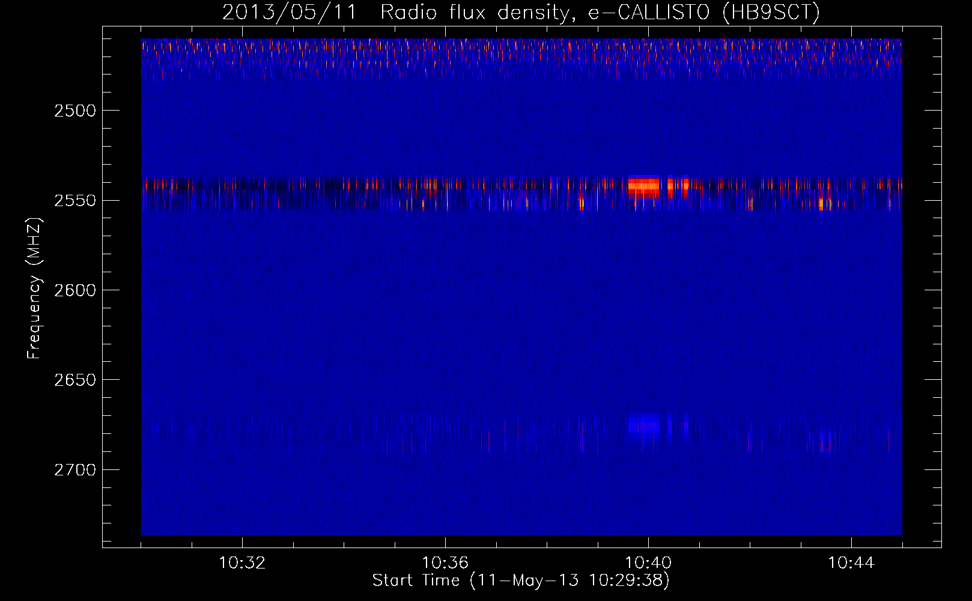Select the 'Frequency (MHZ)' y-axis label
This screenshot has height=601, width=972.
coord(34,288)
